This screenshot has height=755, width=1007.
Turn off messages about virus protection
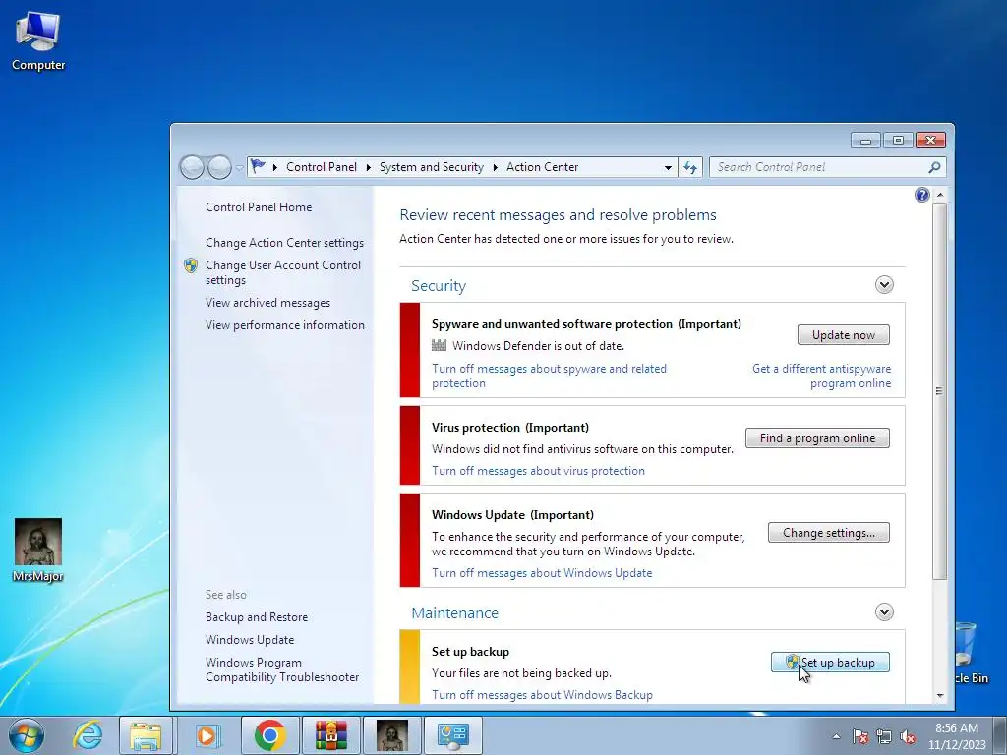[x=538, y=471]
